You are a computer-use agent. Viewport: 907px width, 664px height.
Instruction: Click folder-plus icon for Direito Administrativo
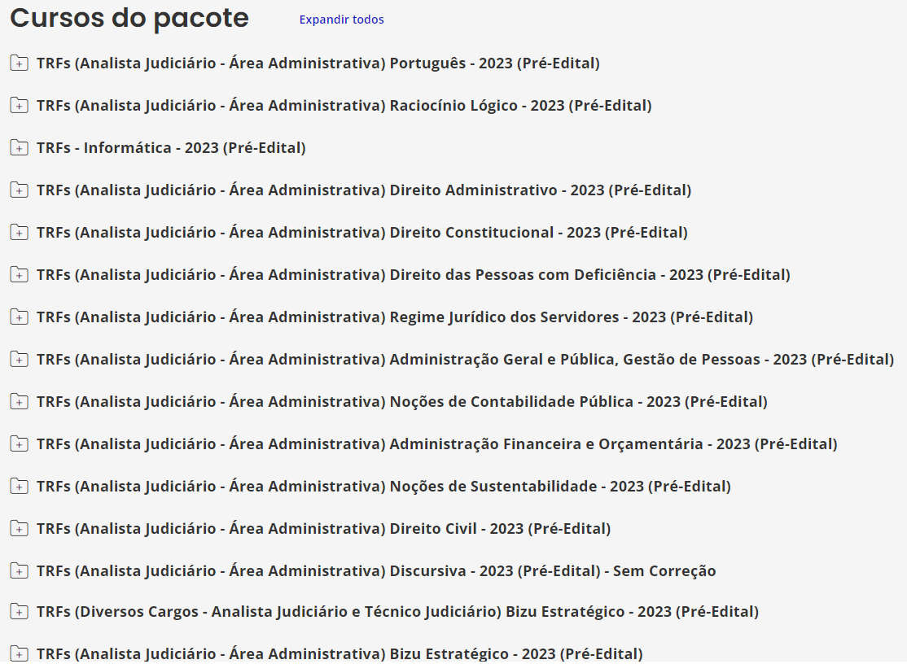pos(19,190)
